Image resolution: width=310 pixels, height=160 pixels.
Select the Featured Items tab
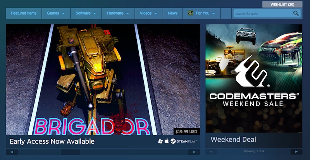(x=24, y=13)
